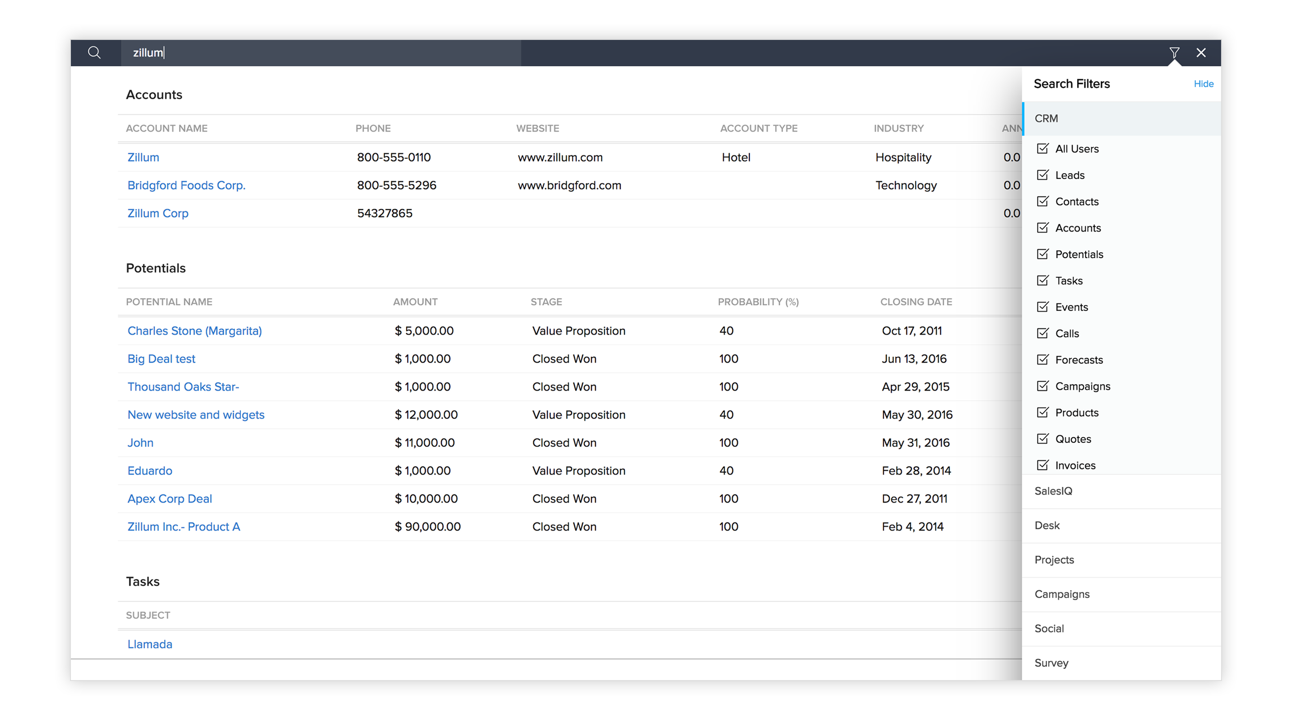Select the CRM filter section

coord(1046,118)
